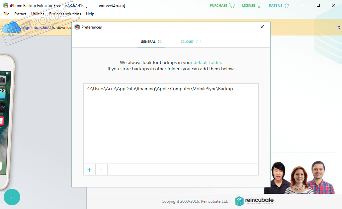Open the default folder link
Screen dimensions: 342x209
pos(208,63)
